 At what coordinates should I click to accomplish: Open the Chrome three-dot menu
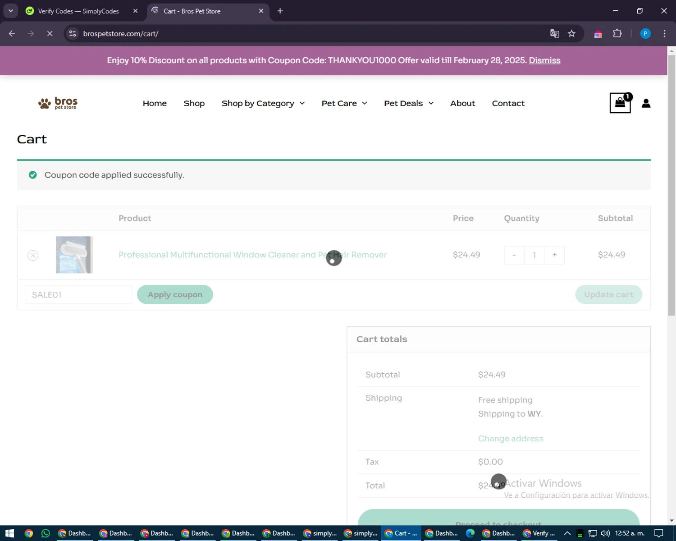(x=664, y=33)
